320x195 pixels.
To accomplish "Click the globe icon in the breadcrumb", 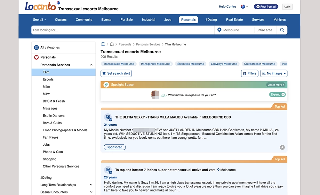I will point(103,45).
